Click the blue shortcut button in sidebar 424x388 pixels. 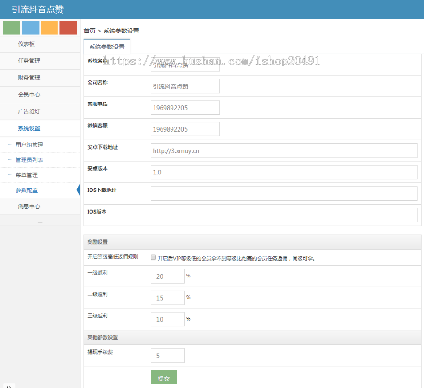pyautogui.click(x=30, y=28)
